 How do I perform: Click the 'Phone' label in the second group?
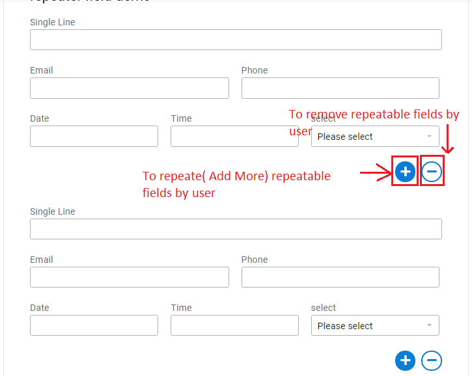pos(255,260)
